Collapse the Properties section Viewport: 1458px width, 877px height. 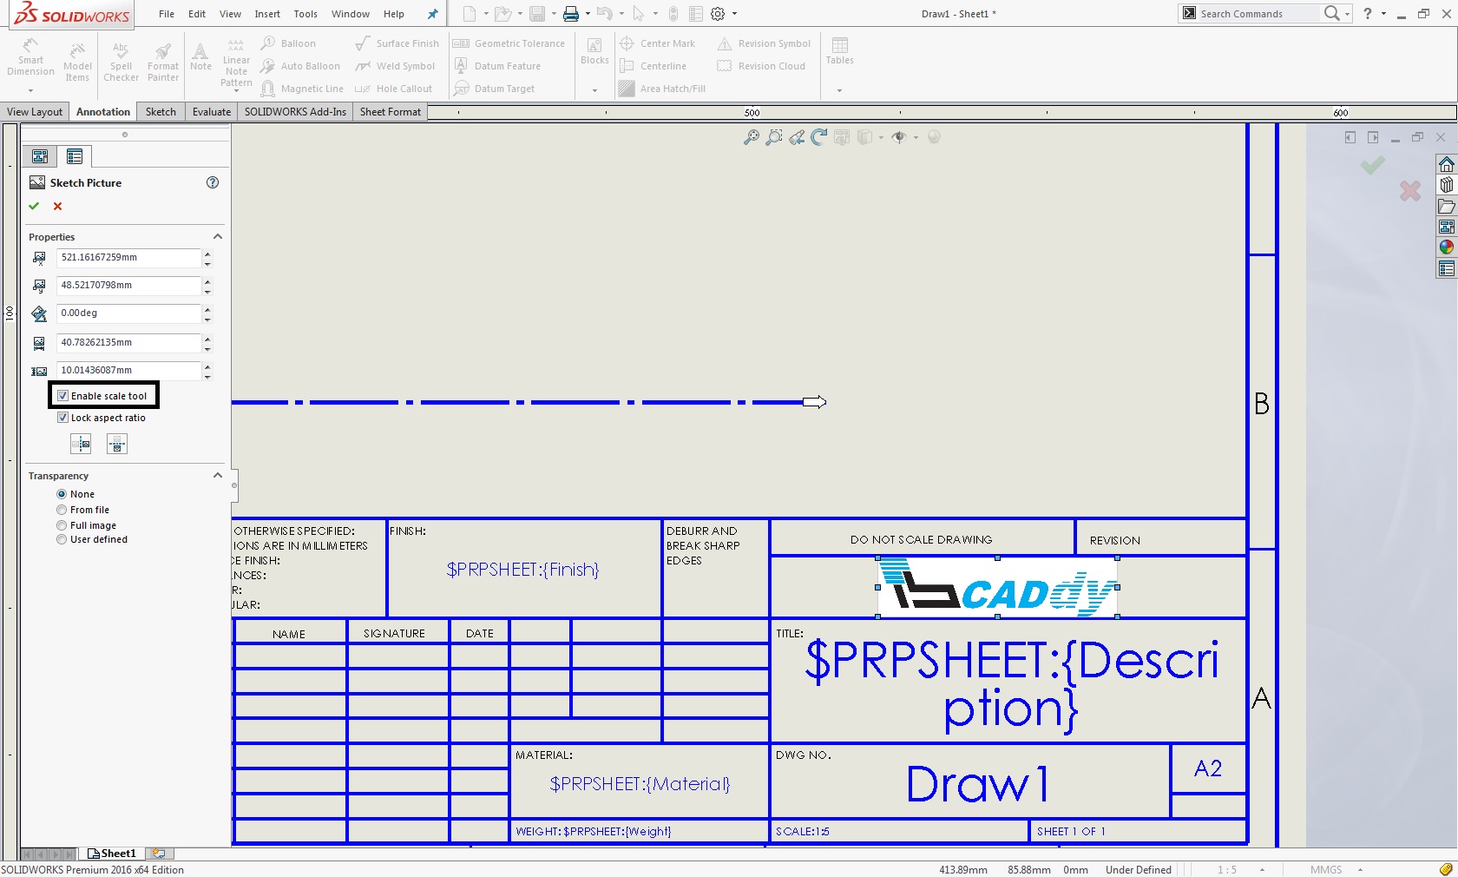click(x=218, y=236)
